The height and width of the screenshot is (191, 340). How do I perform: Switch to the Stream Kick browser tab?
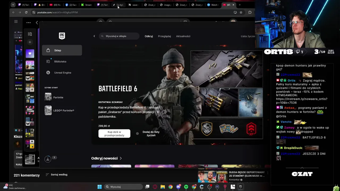click(x=87, y=5)
